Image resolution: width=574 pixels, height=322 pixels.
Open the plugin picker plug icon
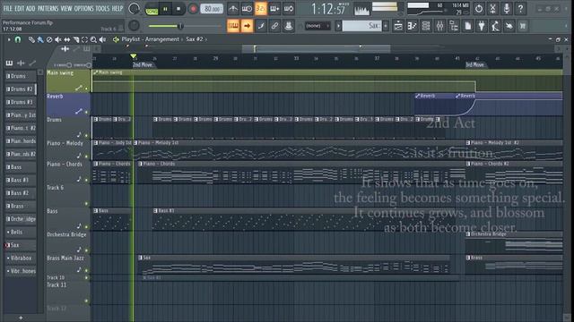tap(482, 26)
